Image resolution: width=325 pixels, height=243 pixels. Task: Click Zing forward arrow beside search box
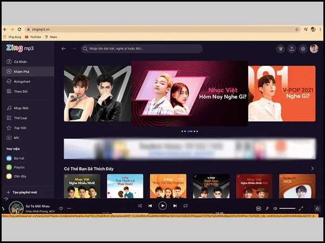(x=74, y=49)
